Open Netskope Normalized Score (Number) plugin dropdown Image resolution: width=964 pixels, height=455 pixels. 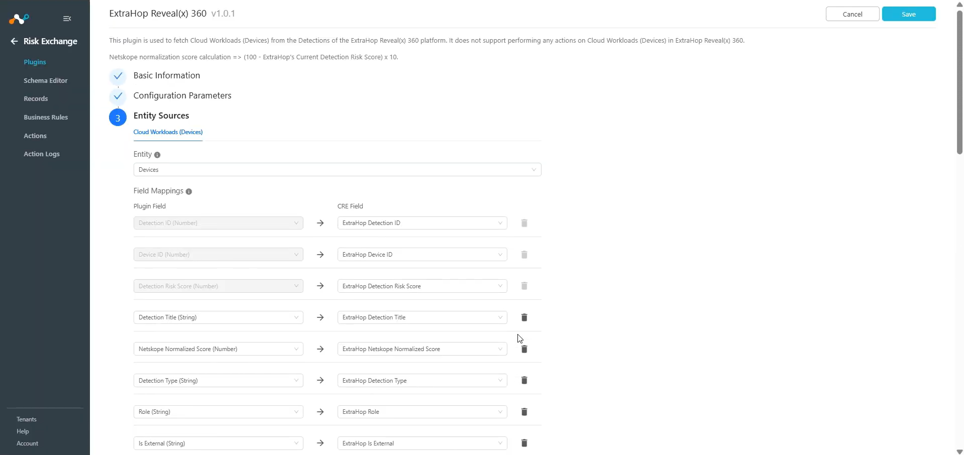(x=218, y=349)
